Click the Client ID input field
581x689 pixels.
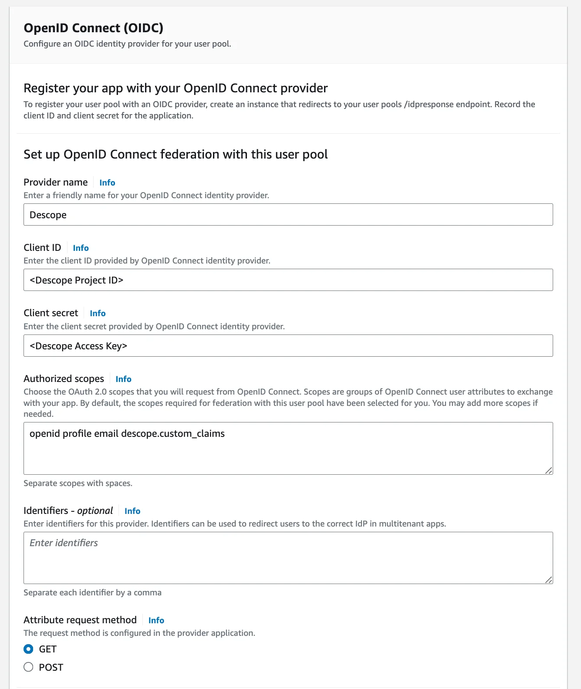click(288, 280)
